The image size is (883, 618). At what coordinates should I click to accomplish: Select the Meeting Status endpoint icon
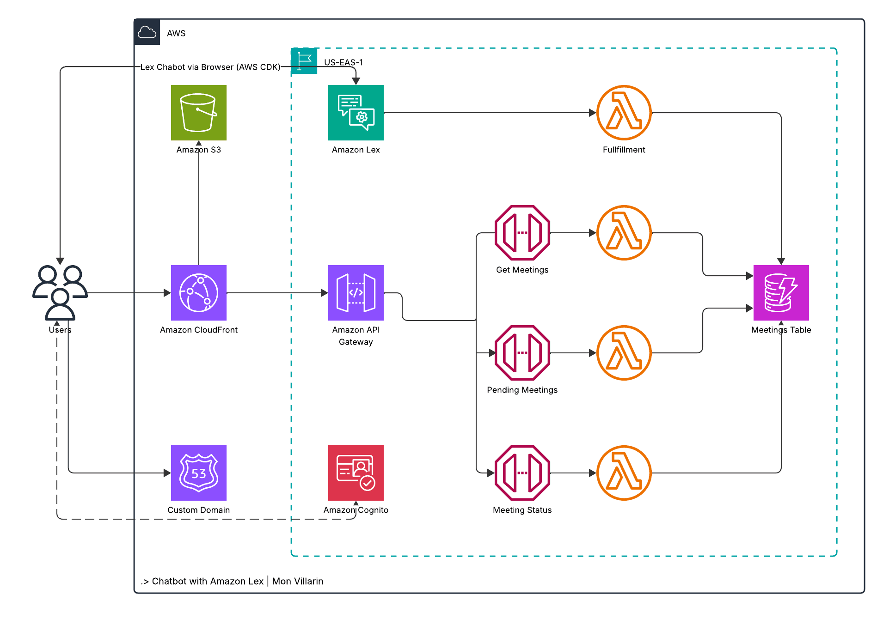tap(521, 473)
